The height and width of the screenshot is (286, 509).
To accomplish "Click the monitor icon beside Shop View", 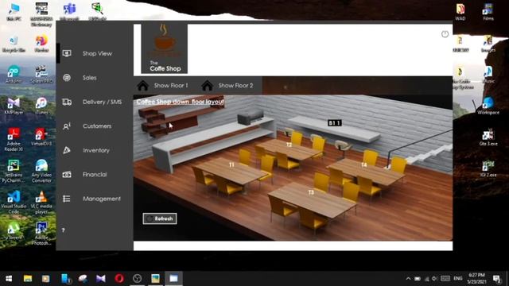I will click(67, 53).
